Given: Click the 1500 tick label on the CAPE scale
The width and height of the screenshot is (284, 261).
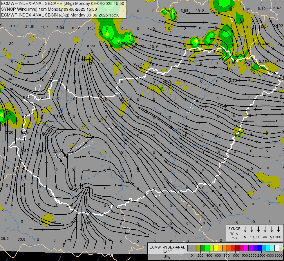Looking at the screenshot, I should point(244,255).
